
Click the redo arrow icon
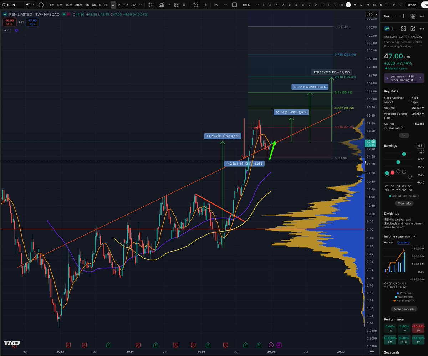(x=225, y=5)
